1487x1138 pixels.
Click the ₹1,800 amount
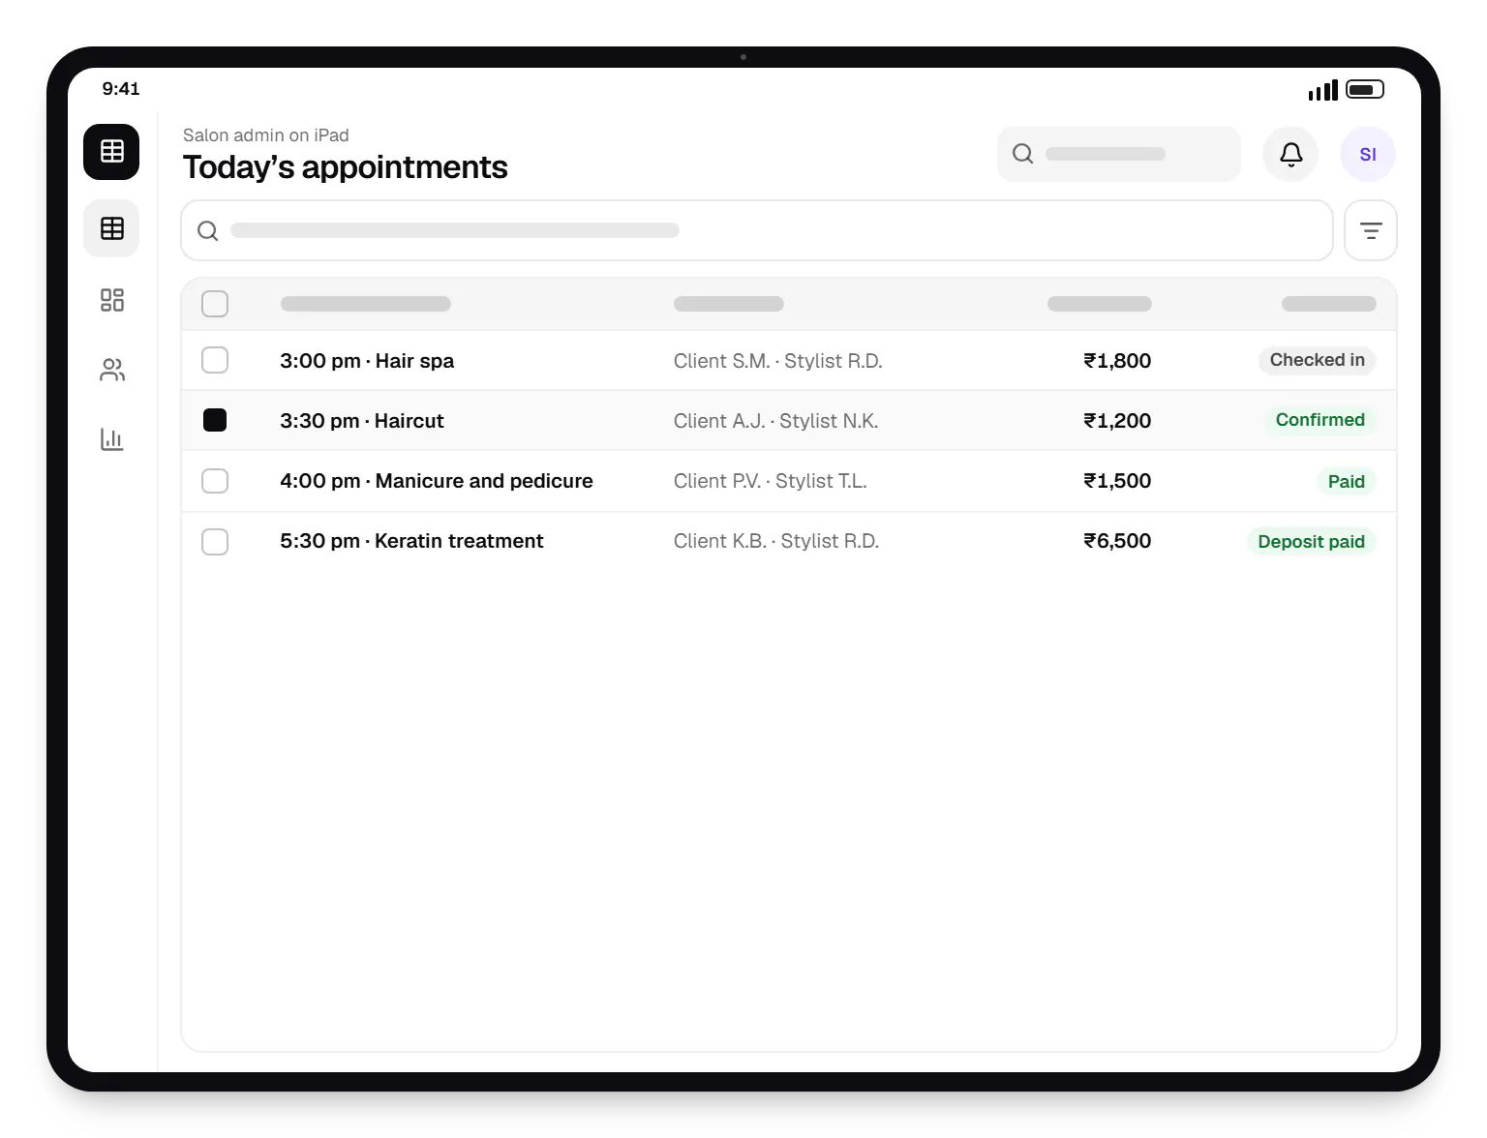click(x=1117, y=361)
